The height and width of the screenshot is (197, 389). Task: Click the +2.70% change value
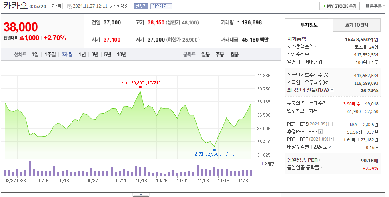click(55, 38)
